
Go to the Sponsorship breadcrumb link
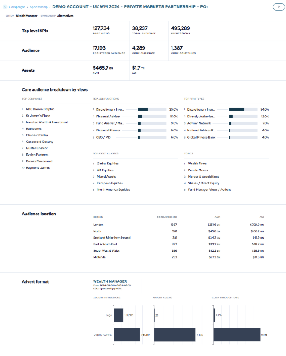(x=39, y=7)
